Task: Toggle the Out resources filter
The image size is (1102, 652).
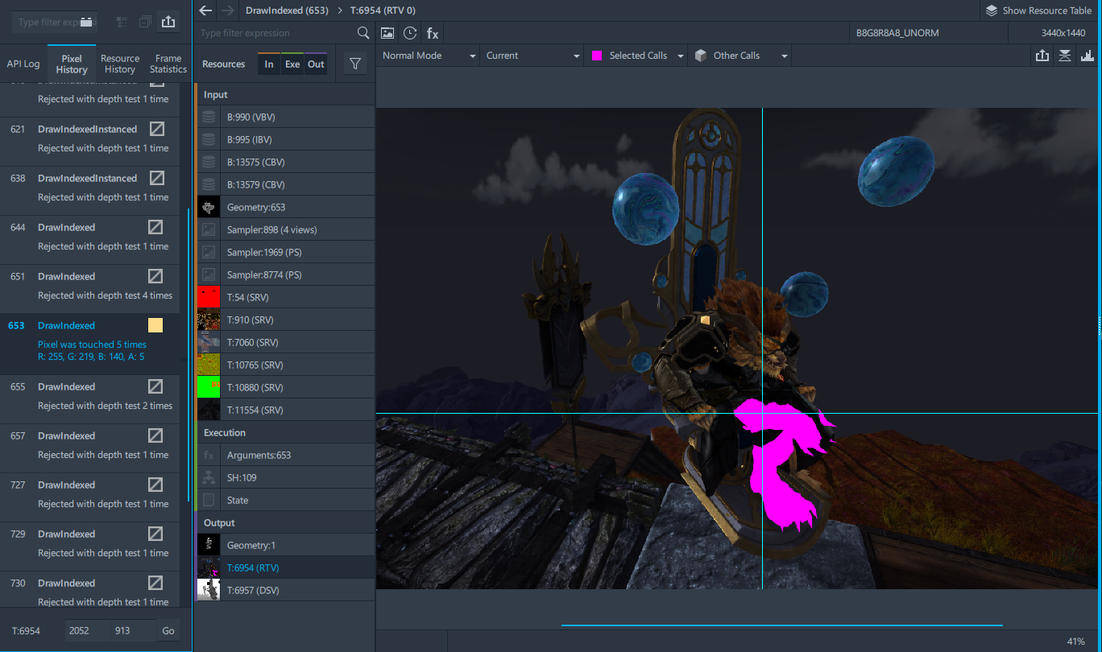Action: click(316, 64)
